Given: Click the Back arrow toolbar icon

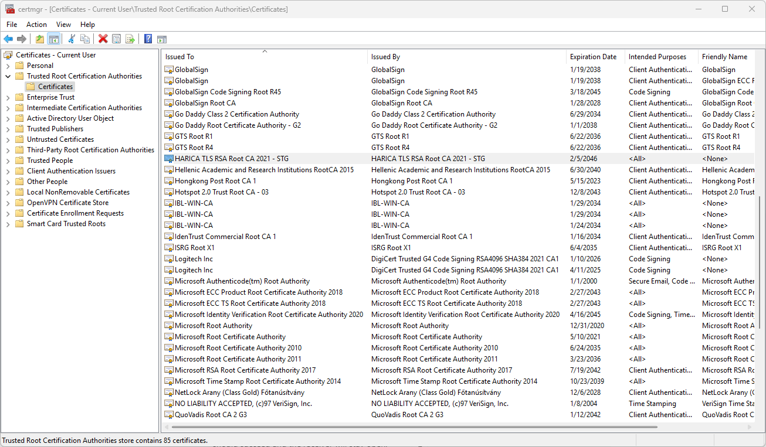Looking at the screenshot, I should pyautogui.click(x=8, y=39).
